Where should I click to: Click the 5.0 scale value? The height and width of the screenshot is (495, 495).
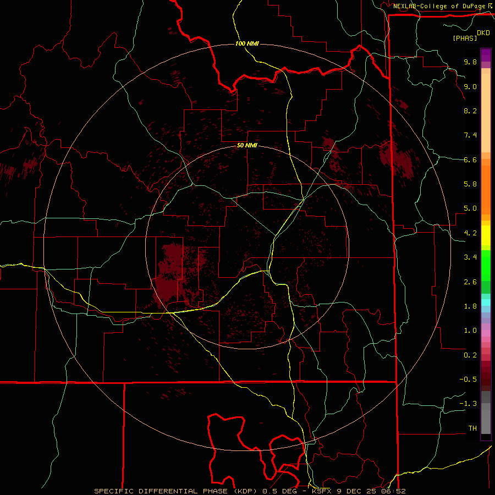tap(470, 208)
